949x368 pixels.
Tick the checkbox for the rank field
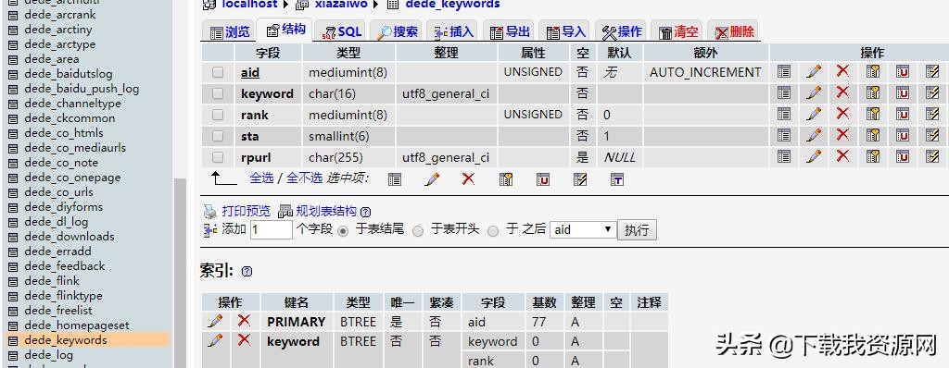pos(218,115)
